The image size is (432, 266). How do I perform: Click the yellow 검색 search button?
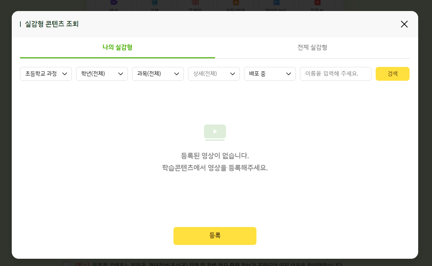pyautogui.click(x=393, y=74)
